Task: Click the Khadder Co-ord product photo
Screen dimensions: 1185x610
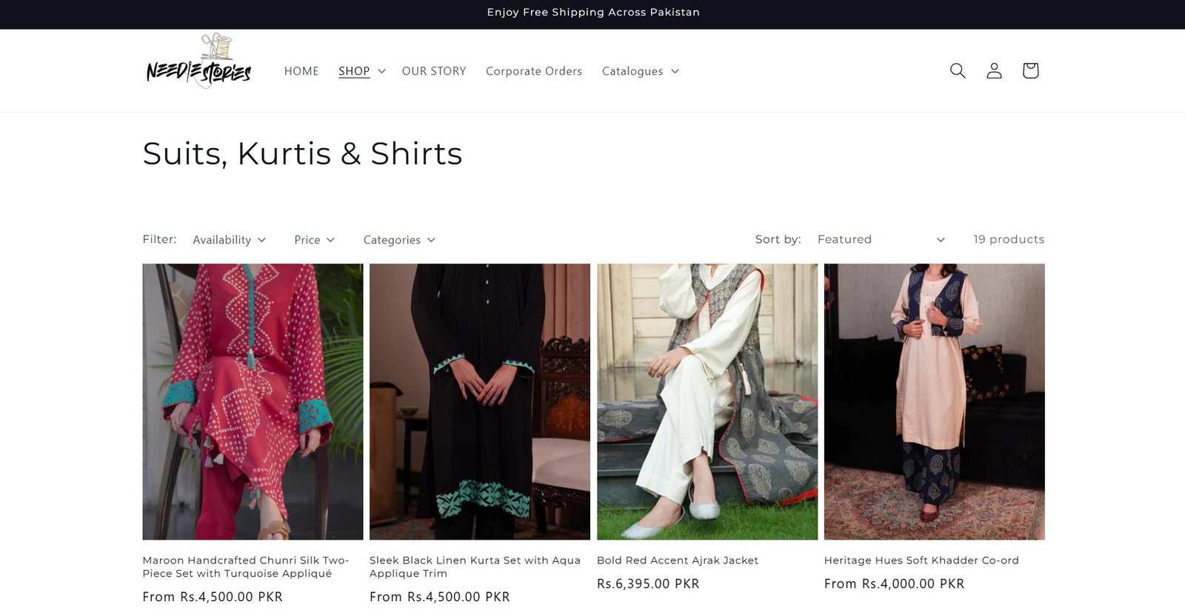Action: [x=934, y=401]
